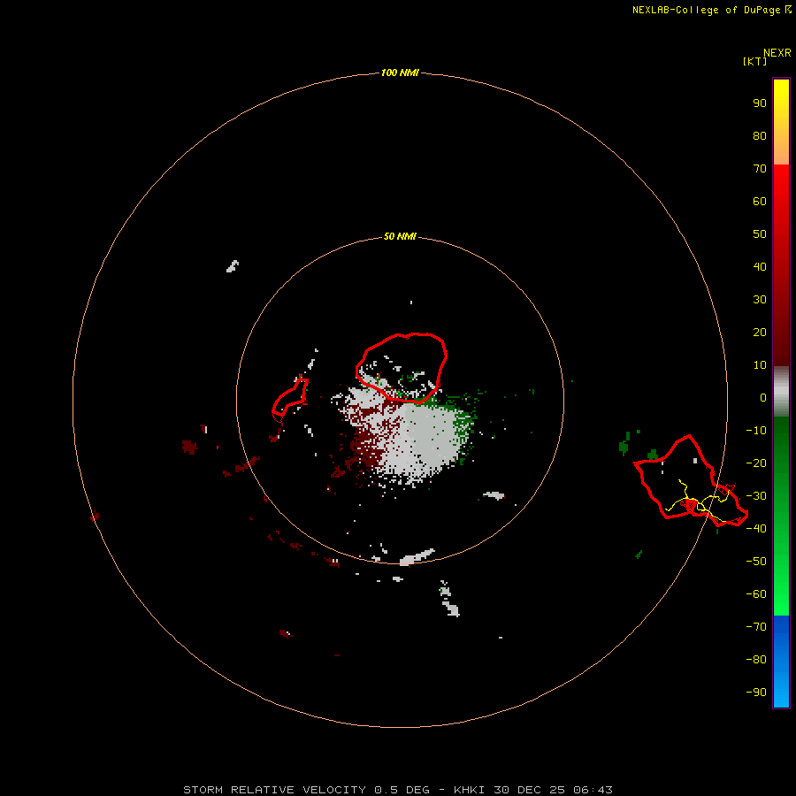The width and height of the screenshot is (796, 796).
Task: Click the -50 value on velocity scale
Action: click(x=756, y=561)
